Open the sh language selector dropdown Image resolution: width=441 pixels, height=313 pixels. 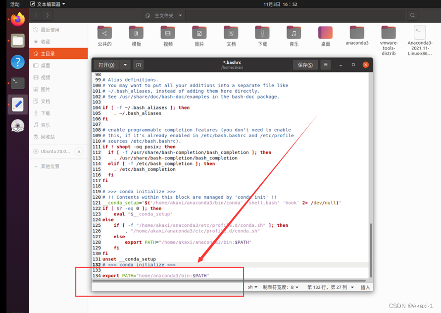coord(252,287)
